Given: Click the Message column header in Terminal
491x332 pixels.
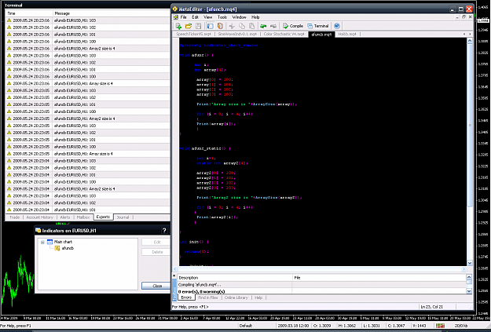Looking at the screenshot, I should pyautogui.click(x=112, y=13).
